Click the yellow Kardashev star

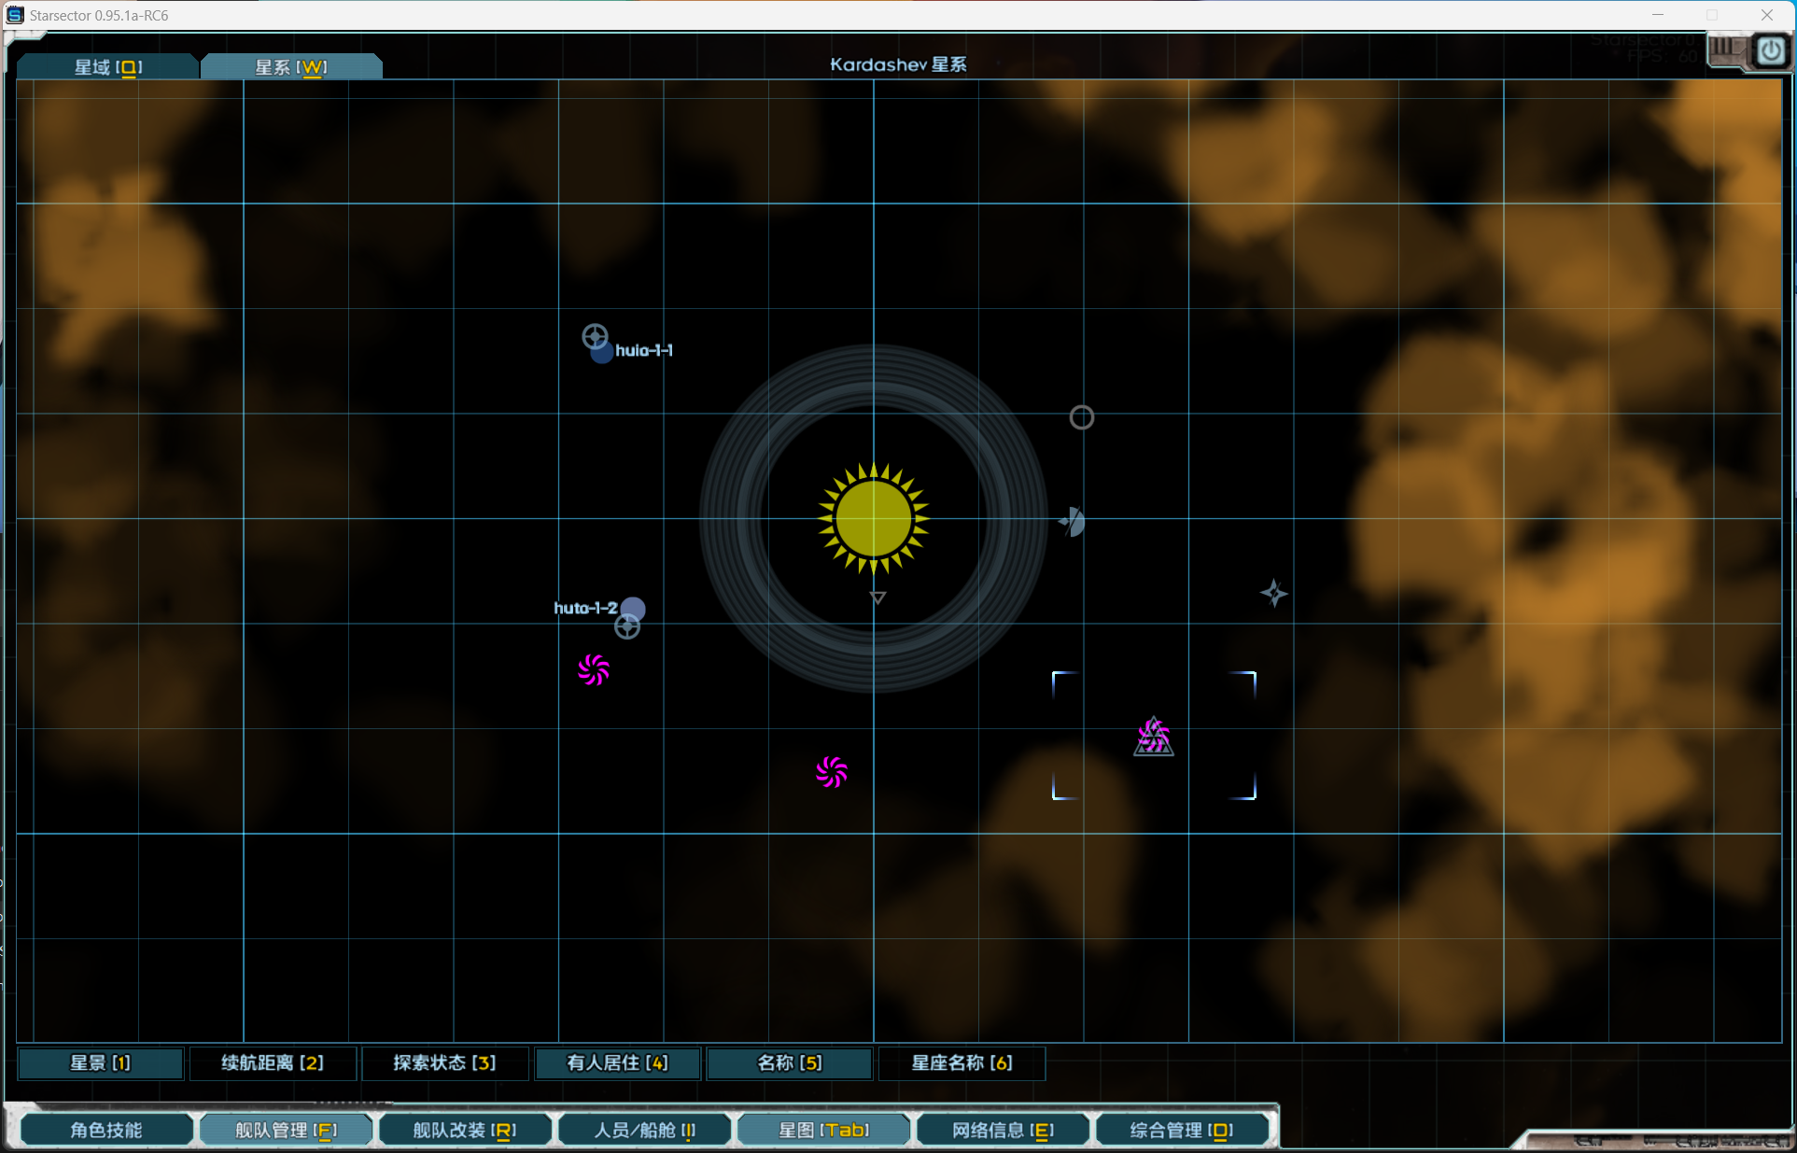click(873, 518)
